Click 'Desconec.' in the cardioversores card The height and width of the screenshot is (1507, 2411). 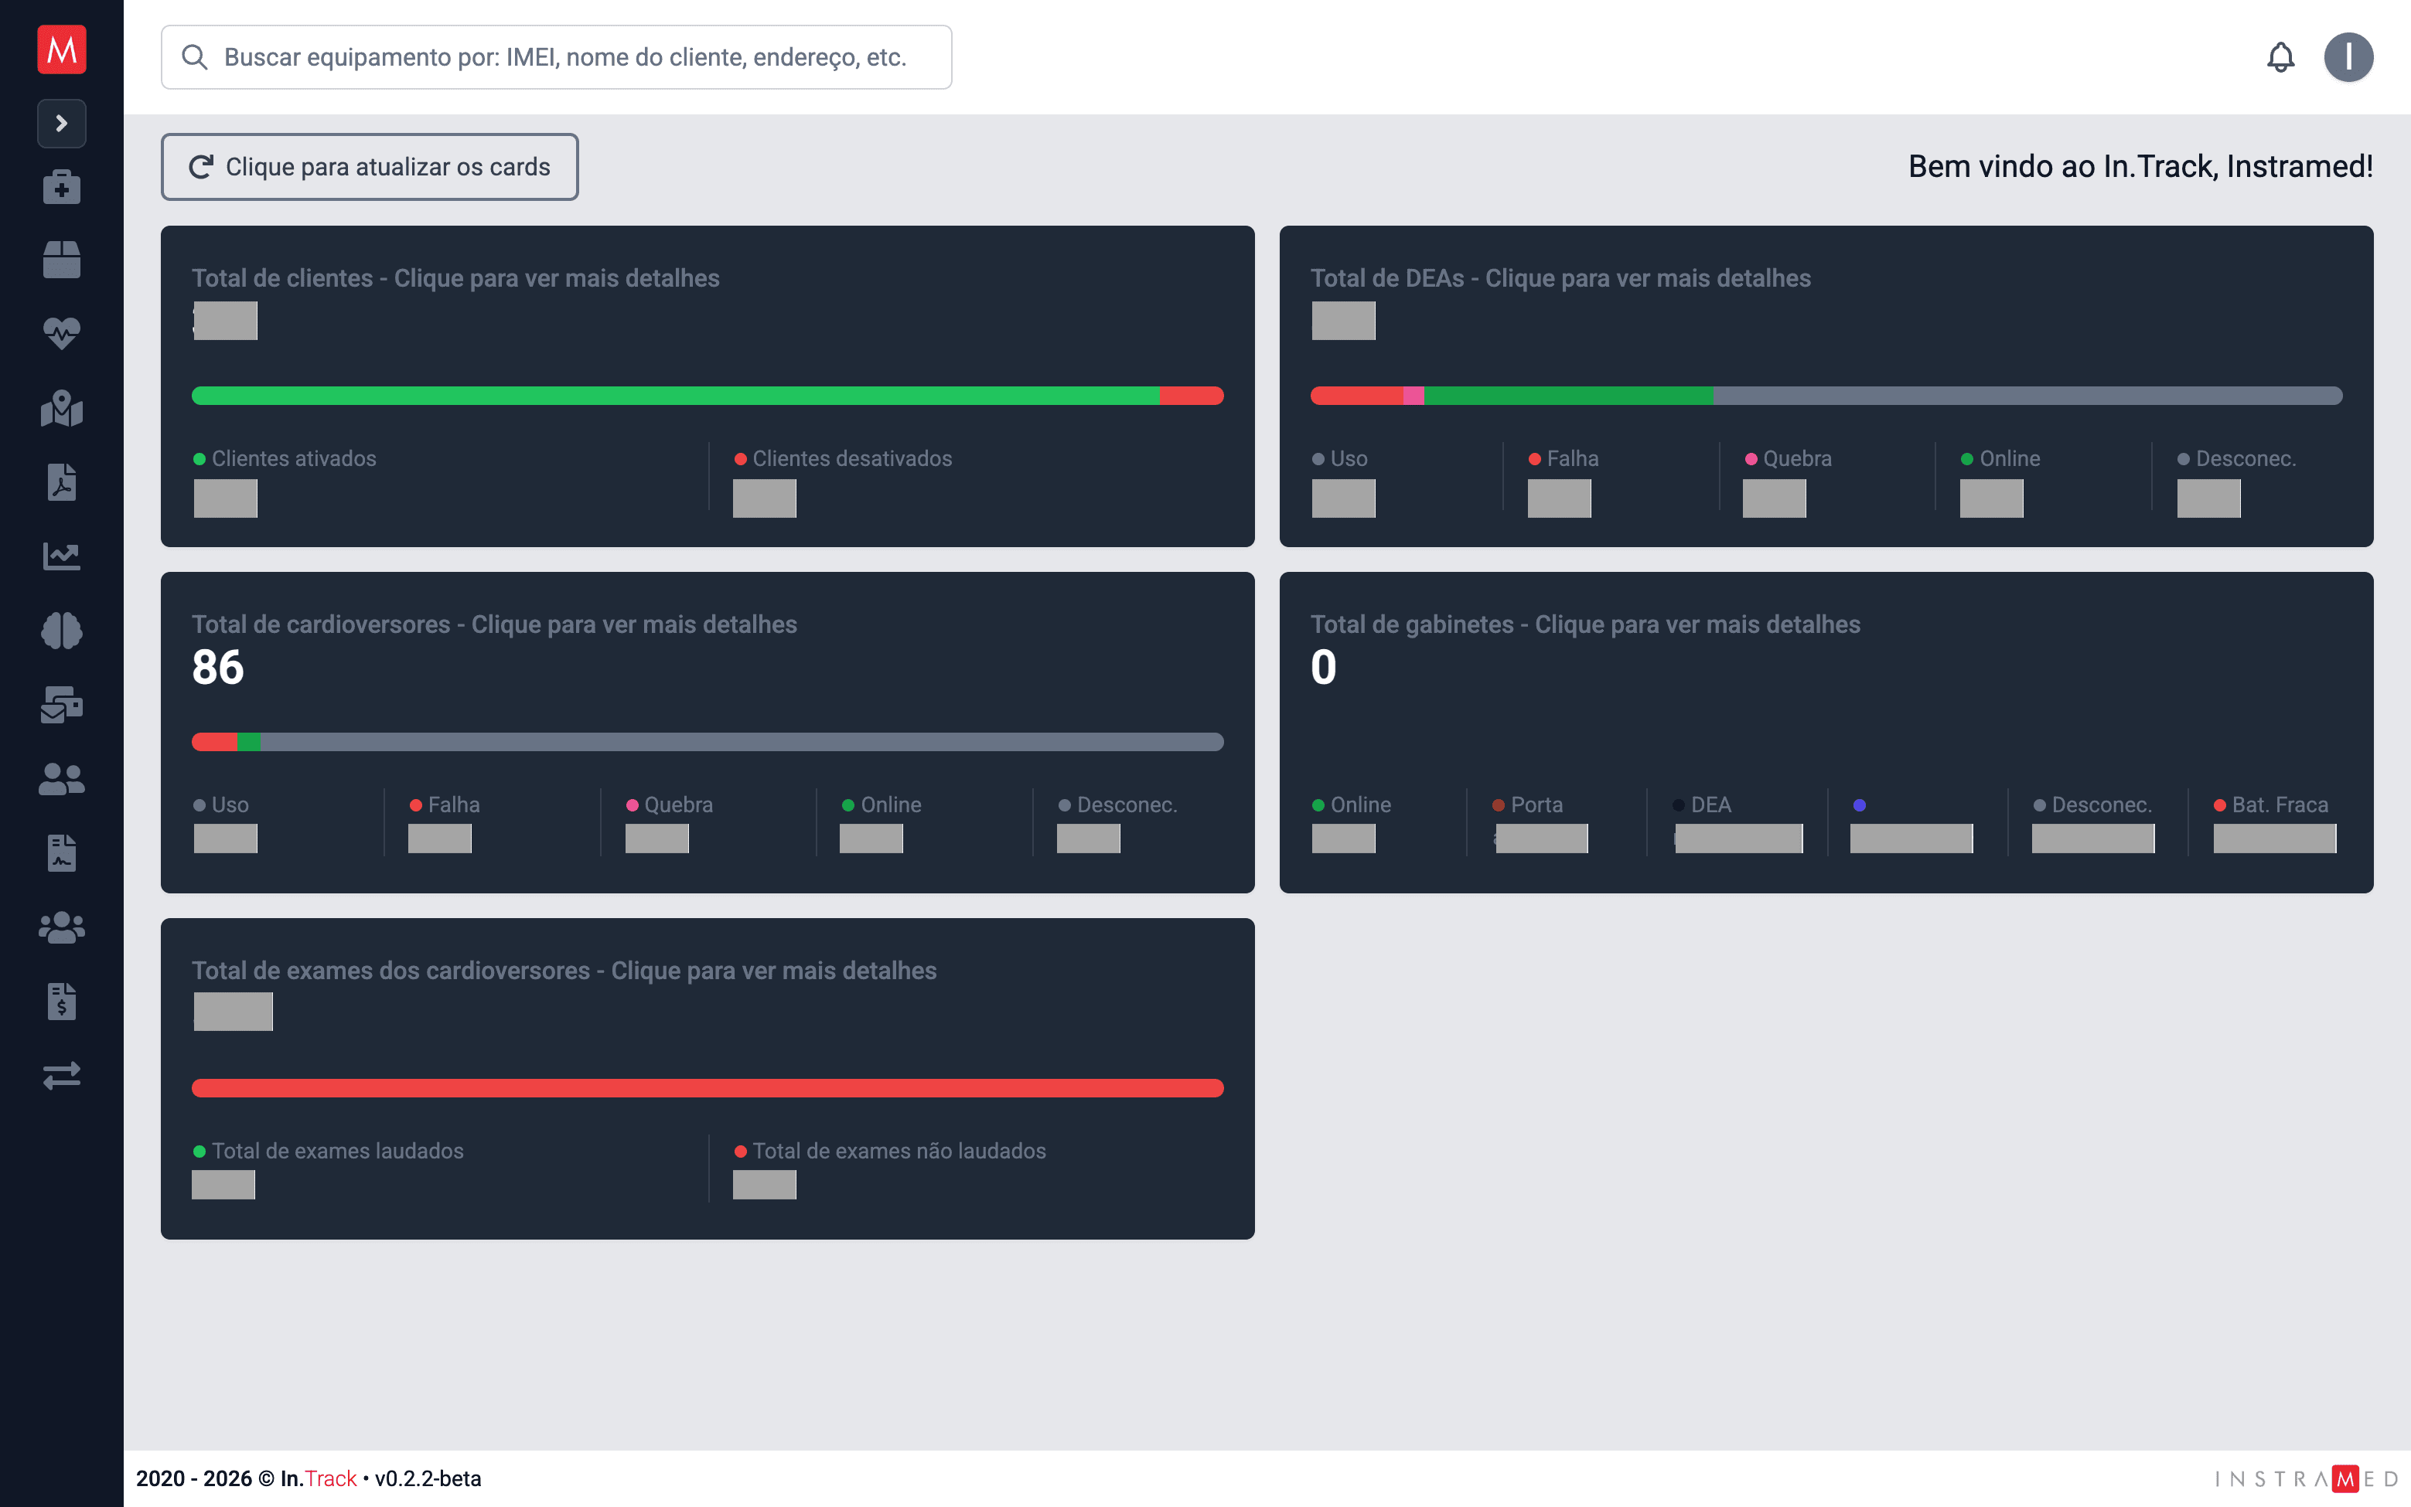pos(1127,805)
